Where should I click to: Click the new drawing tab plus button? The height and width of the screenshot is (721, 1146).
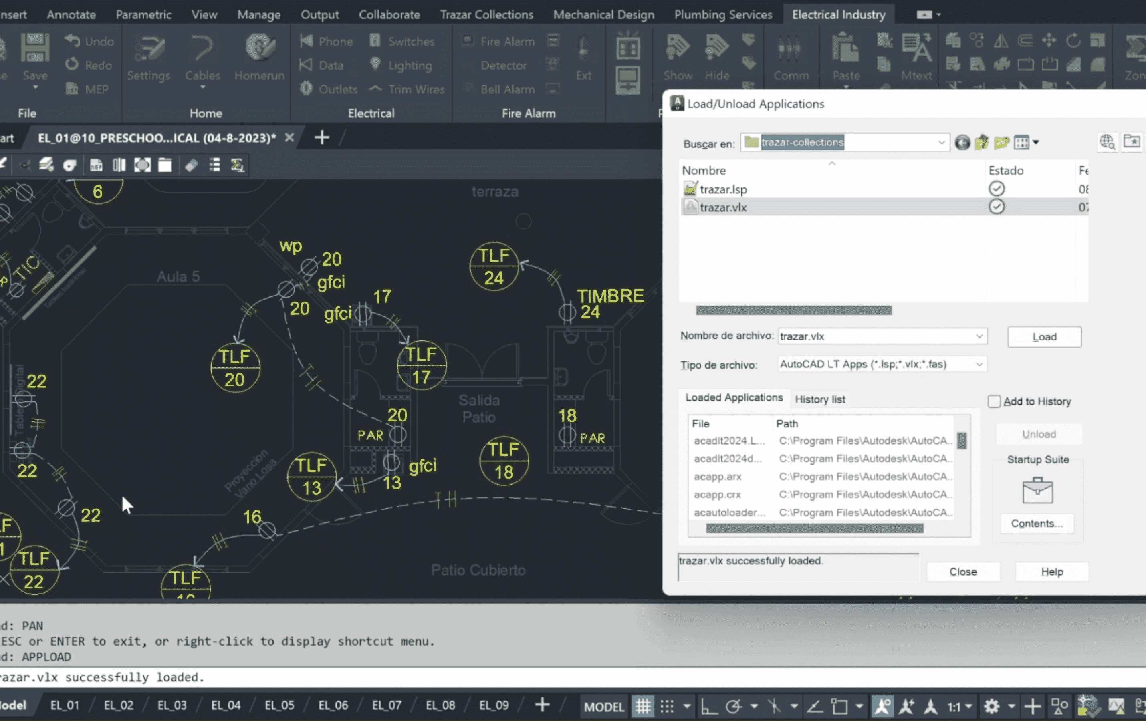pyautogui.click(x=322, y=138)
